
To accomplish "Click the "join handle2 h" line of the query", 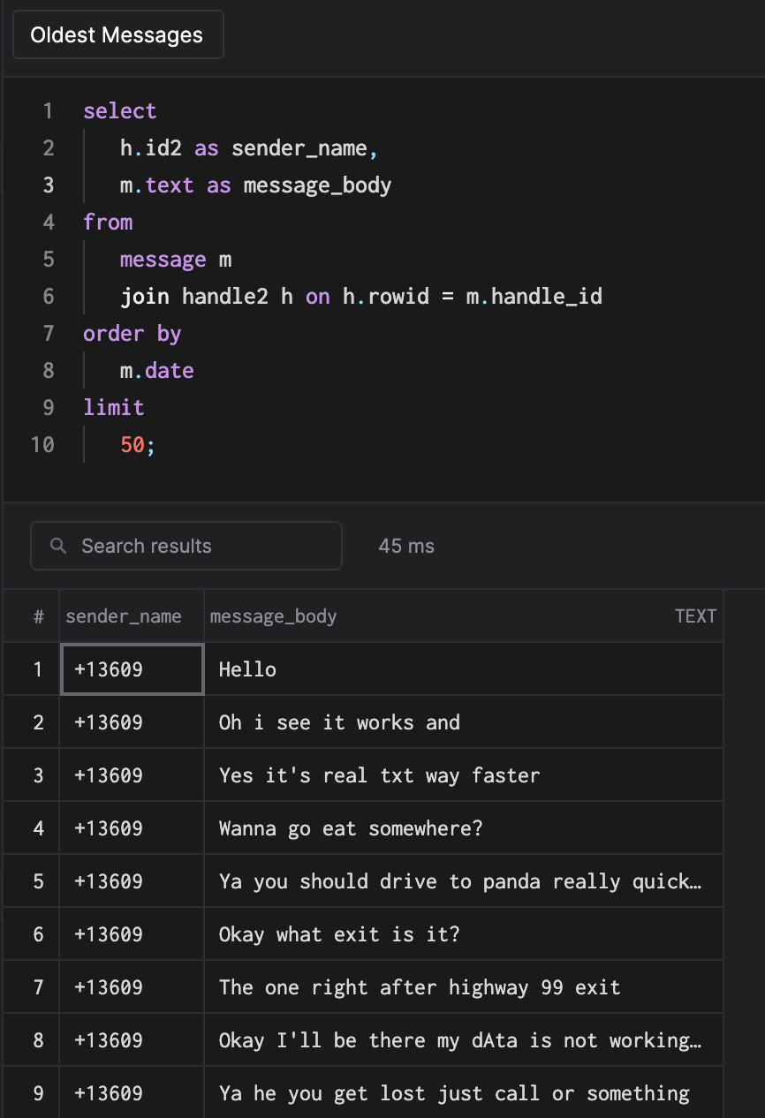I will tap(360, 296).
